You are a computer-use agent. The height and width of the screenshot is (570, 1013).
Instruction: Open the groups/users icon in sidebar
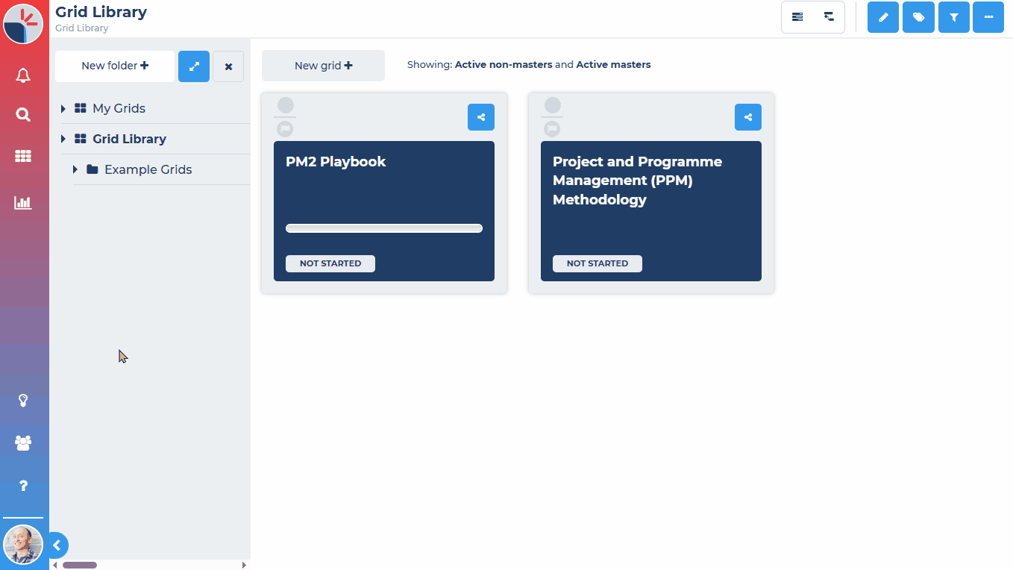(23, 442)
